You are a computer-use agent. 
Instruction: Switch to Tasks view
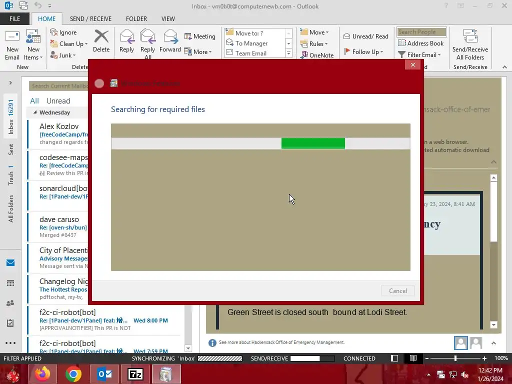10,323
